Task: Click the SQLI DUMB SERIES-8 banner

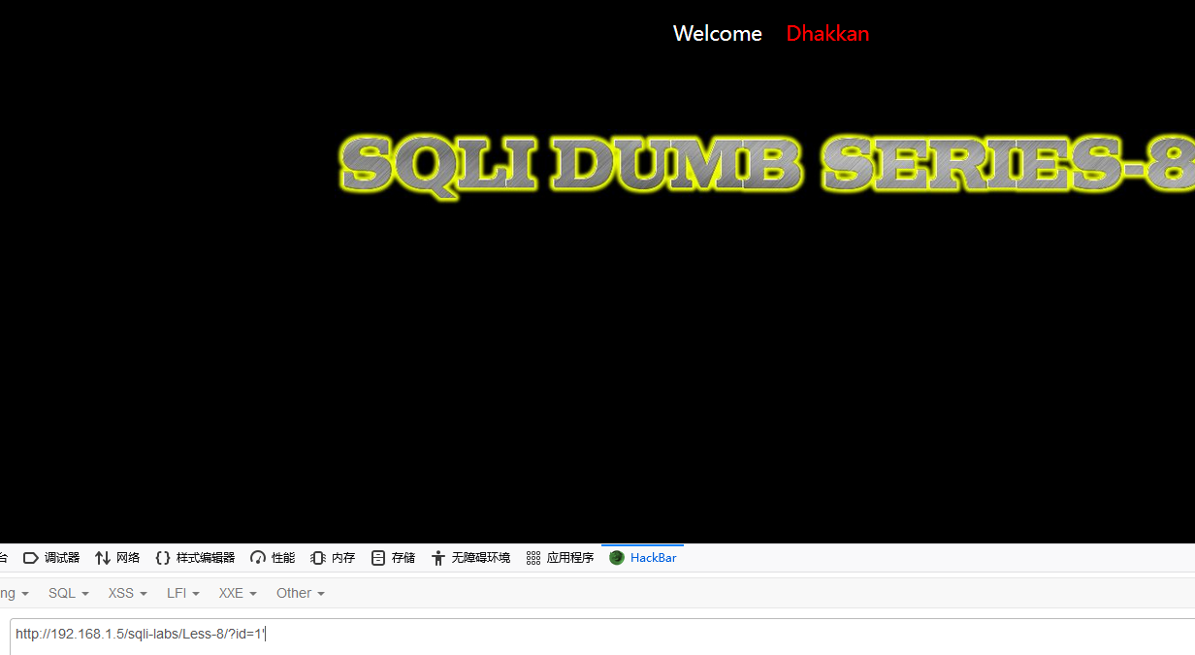Action: tap(766, 163)
